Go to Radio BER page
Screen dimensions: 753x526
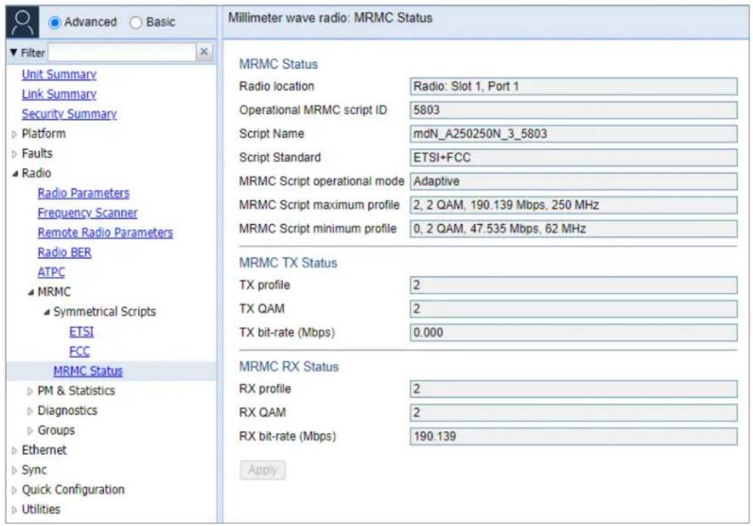click(64, 252)
